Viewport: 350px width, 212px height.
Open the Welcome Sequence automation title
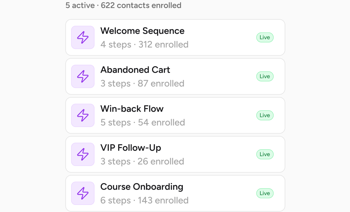pos(142,31)
